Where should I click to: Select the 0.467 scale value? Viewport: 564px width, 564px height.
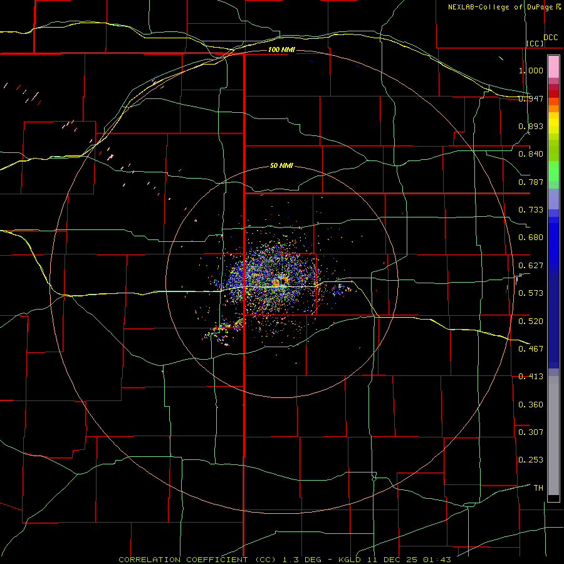pos(531,348)
